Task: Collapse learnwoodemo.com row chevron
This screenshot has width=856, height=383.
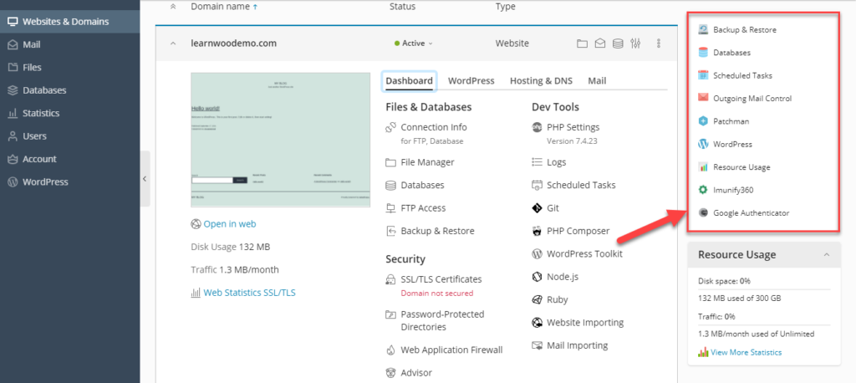Action: click(173, 43)
